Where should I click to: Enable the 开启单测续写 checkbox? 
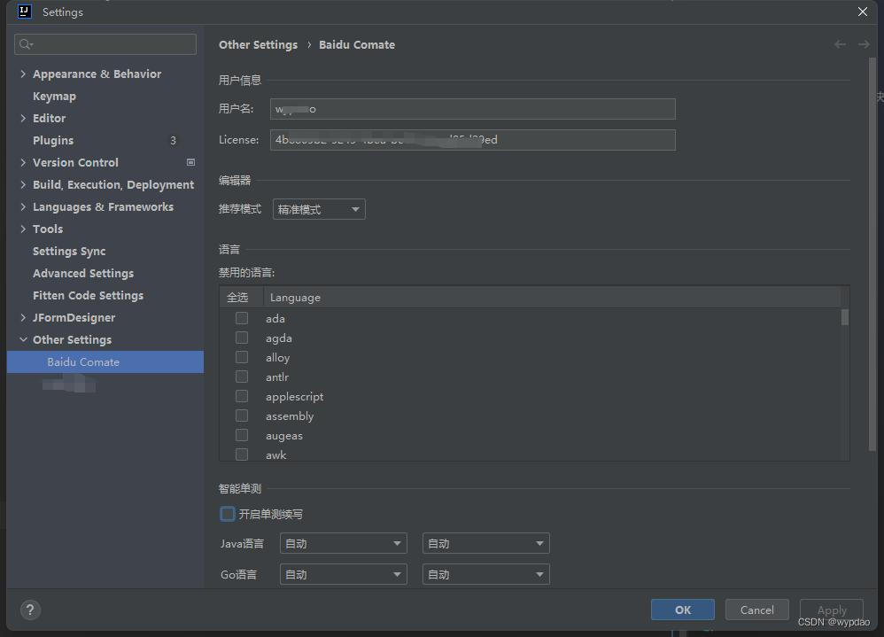tap(228, 514)
